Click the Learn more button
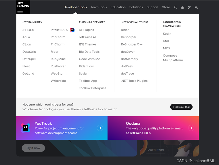The width and height of the screenshot is (219, 165). [156, 150]
